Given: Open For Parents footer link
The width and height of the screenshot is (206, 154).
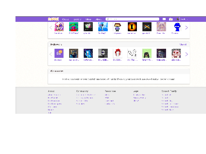Looking at the screenshot, I should [53, 98].
